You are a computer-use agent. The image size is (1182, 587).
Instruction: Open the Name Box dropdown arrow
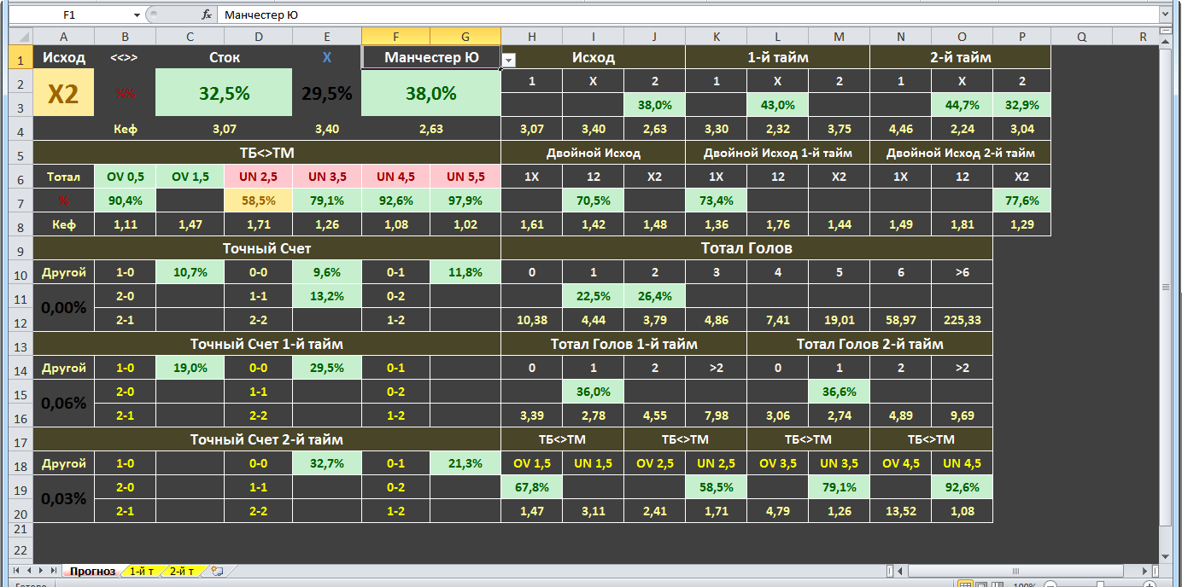(137, 15)
